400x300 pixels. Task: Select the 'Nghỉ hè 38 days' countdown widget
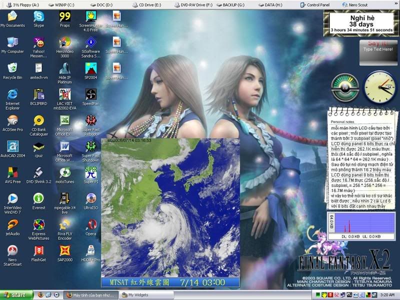pyautogui.click(x=361, y=23)
